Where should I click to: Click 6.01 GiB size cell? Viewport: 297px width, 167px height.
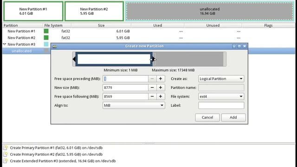coord(123,31)
